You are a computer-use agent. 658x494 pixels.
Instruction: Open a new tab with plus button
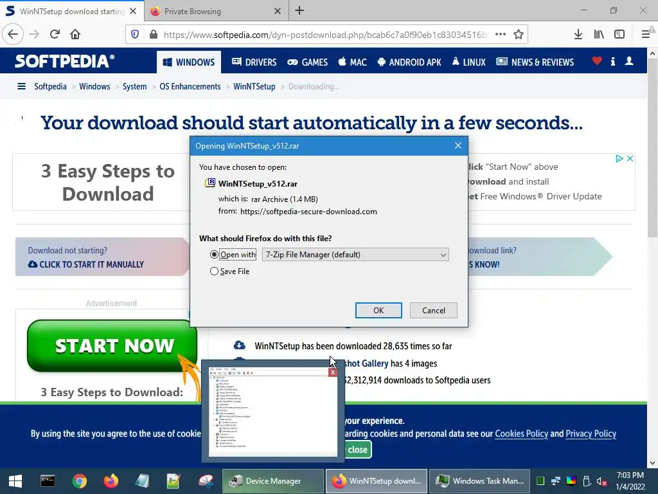(299, 11)
